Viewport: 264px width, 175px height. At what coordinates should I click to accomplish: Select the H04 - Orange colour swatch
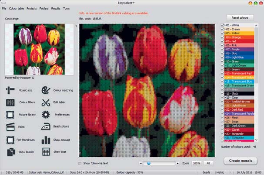tap(239, 37)
